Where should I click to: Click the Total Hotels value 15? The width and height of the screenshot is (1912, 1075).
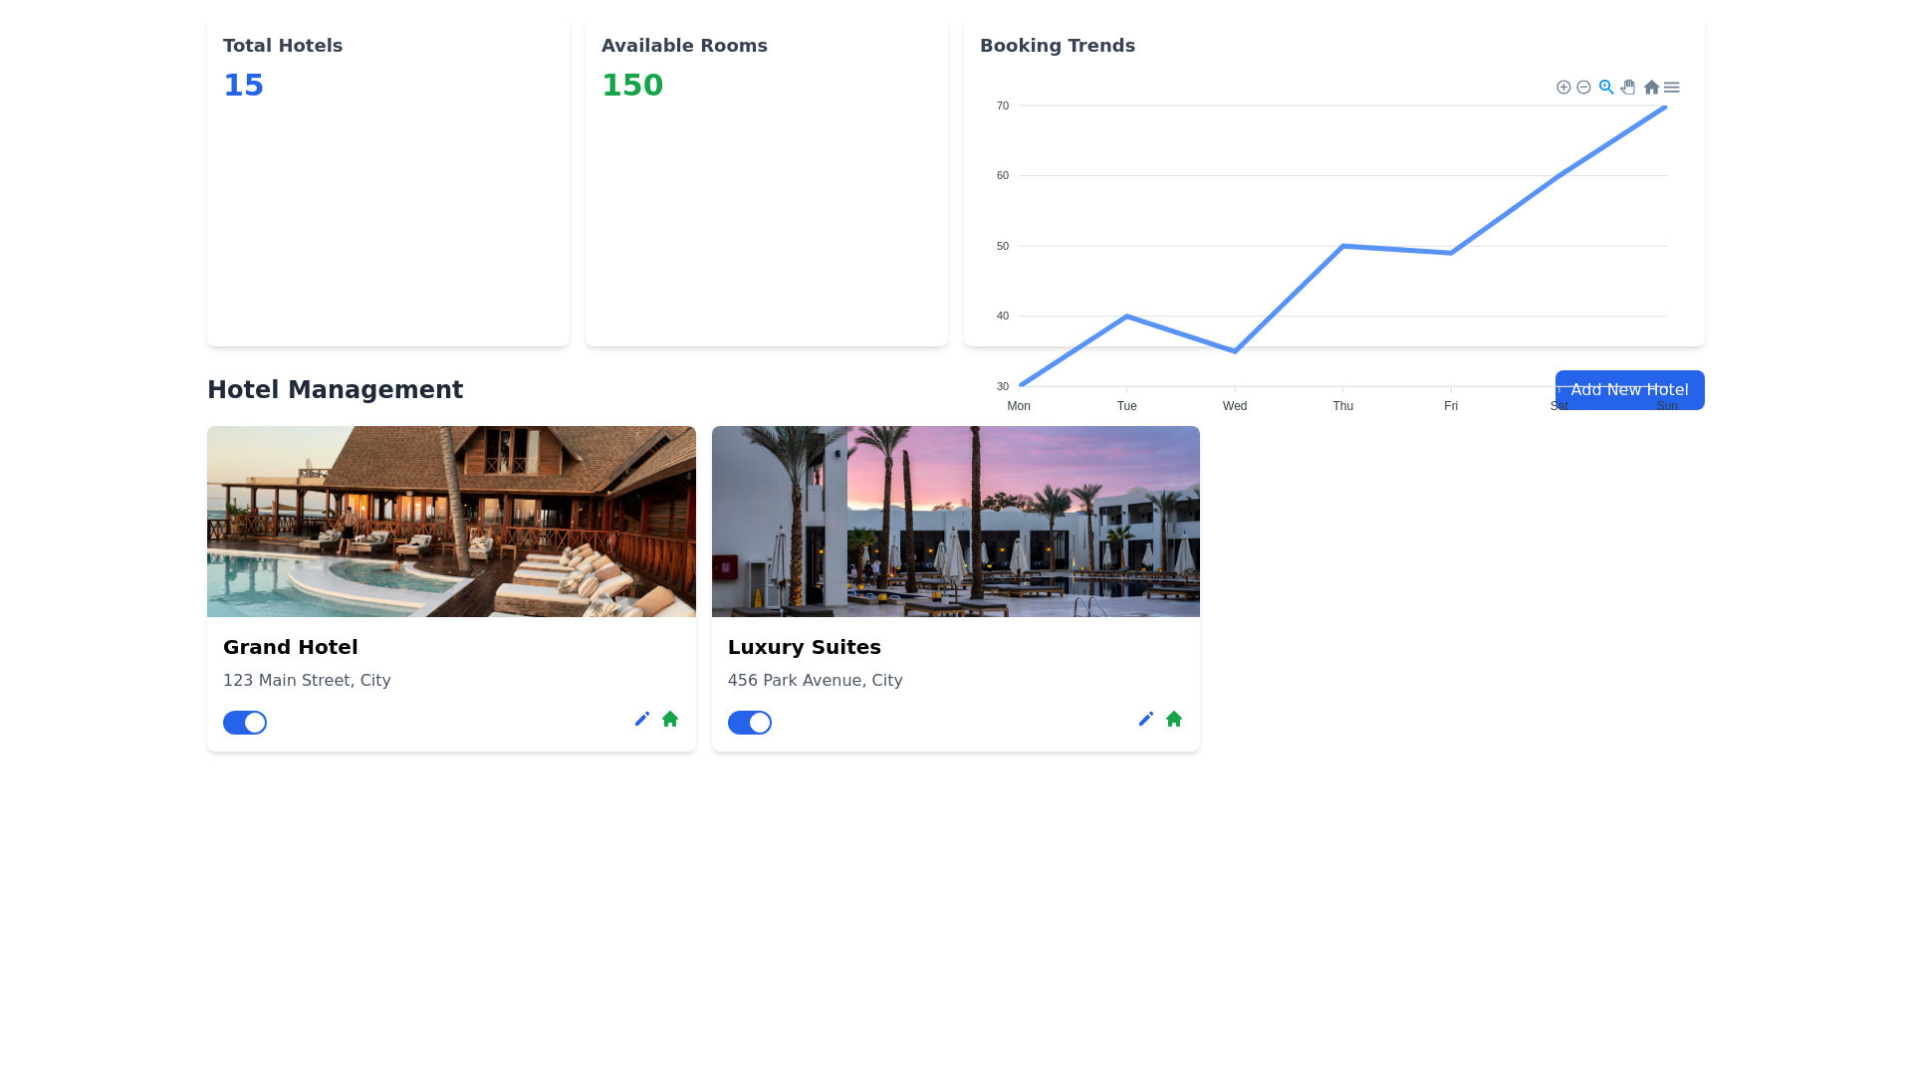(x=244, y=86)
